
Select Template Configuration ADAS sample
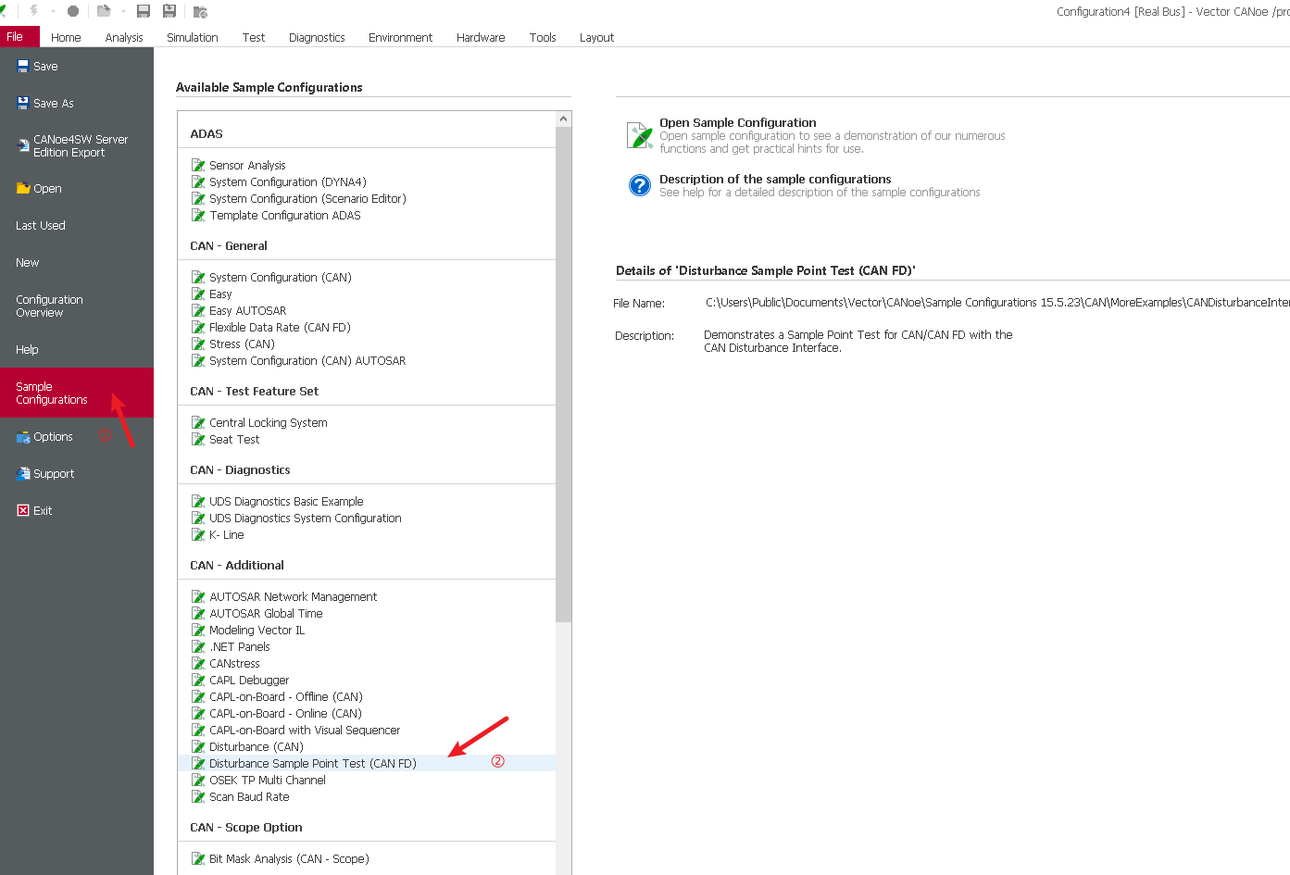(285, 216)
